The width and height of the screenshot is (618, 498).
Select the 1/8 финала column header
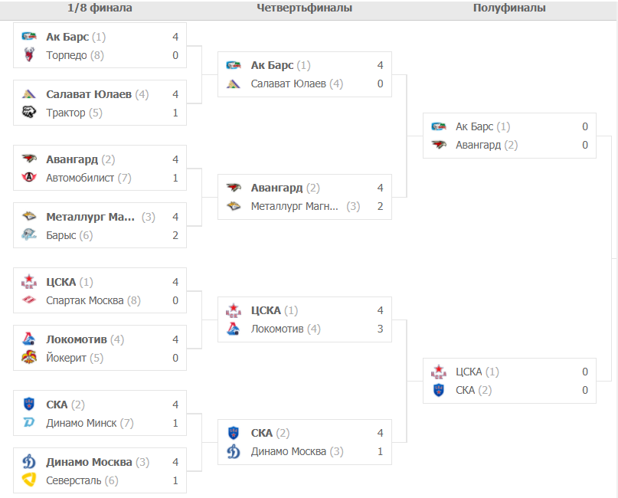[x=100, y=8]
